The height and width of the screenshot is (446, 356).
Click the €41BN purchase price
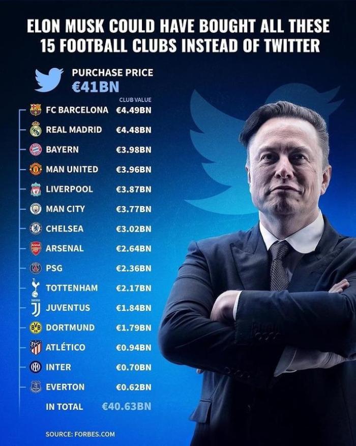(x=95, y=86)
